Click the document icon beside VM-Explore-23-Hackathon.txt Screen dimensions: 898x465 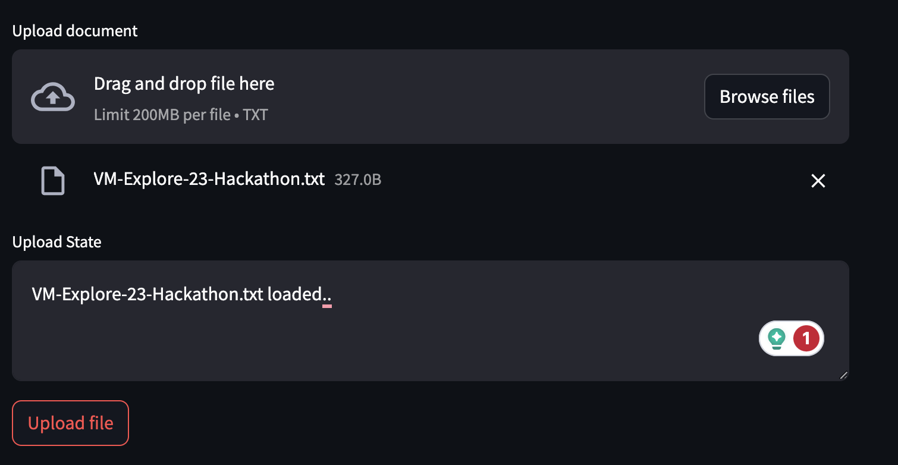[x=52, y=180]
